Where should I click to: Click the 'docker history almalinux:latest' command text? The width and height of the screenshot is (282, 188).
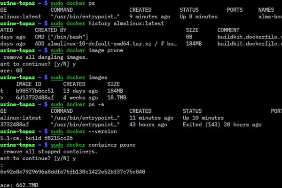pos(107,23)
